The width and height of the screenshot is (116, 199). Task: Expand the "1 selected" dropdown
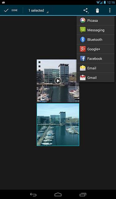[x=38, y=10]
